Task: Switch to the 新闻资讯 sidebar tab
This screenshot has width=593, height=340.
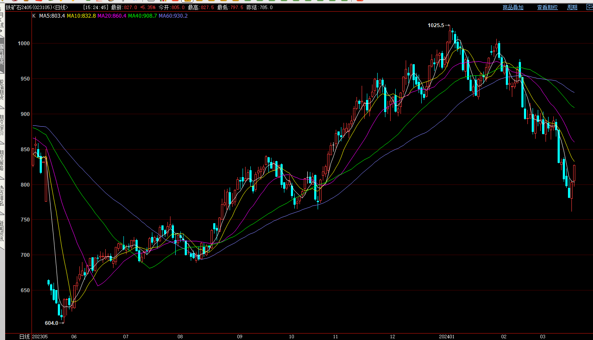Action: [x=2, y=231]
